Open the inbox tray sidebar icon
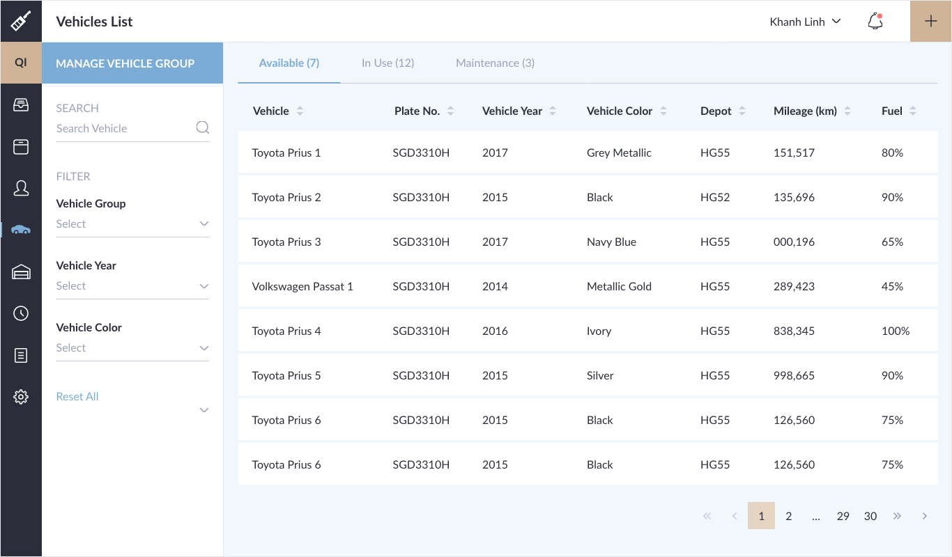Image resolution: width=952 pixels, height=557 pixels. [21, 105]
